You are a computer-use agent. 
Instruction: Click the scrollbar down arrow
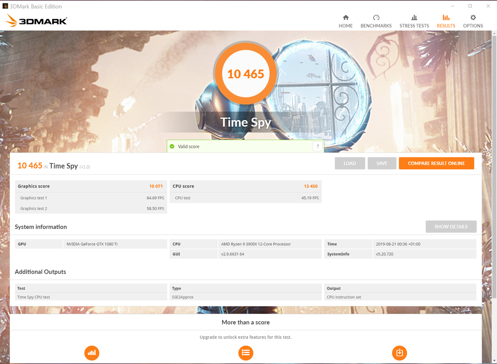point(494,361)
